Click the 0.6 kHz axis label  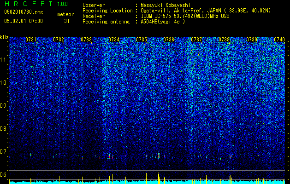pyautogui.click(x=4, y=175)
